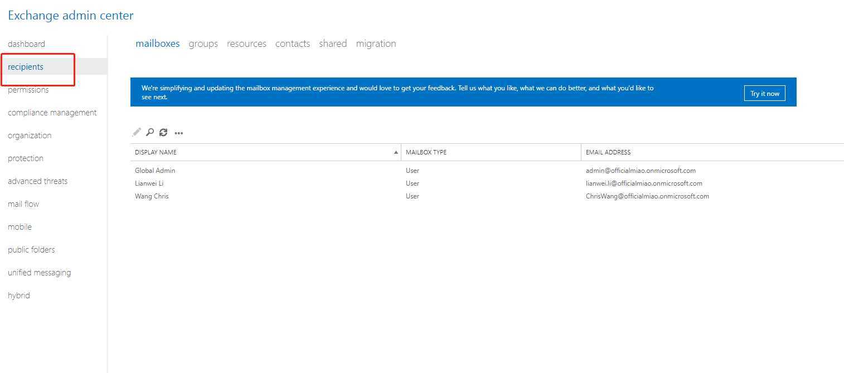Open the mobile section
Screen dimensions: 844x373
tap(20, 227)
